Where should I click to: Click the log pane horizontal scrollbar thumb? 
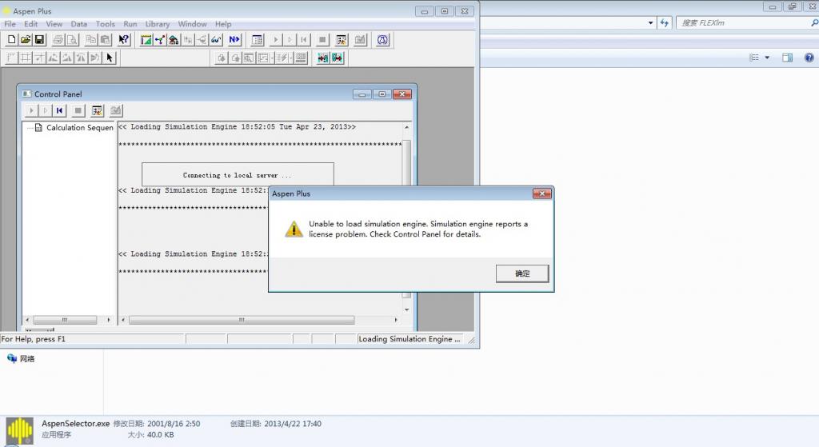(242, 320)
